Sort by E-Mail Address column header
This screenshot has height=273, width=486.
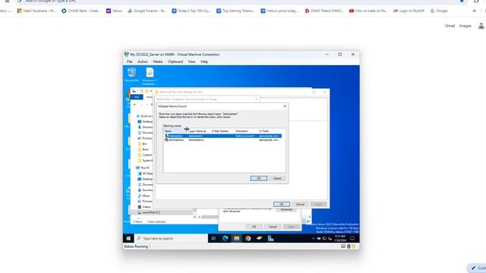coord(222,131)
